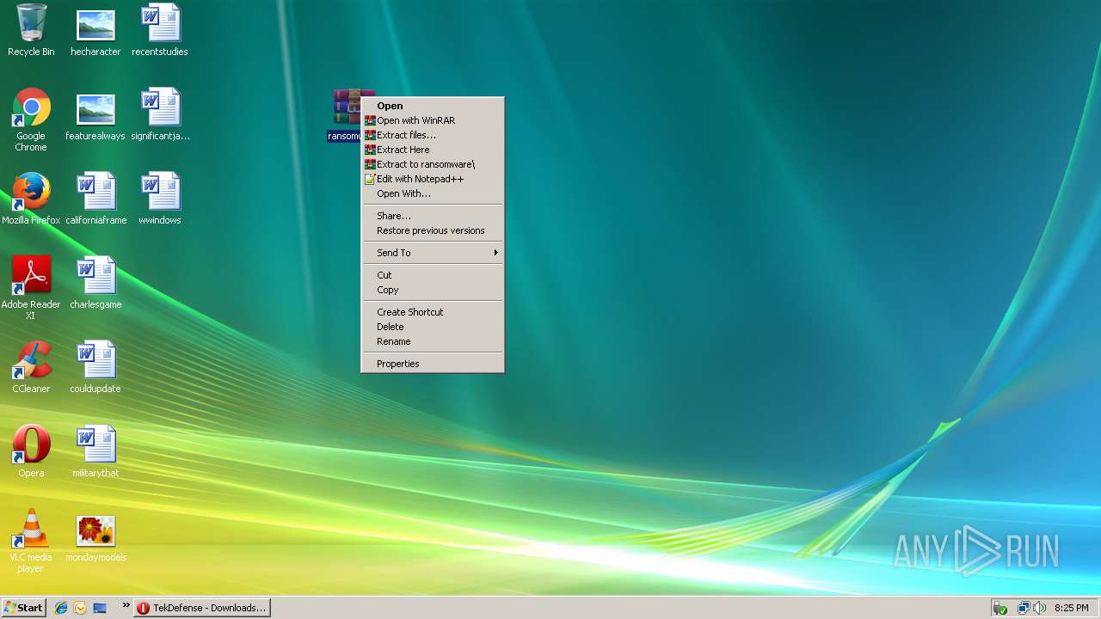Choose Extract files... option
The height and width of the screenshot is (619, 1101).
pyautogui.click(x=432, y=135)
